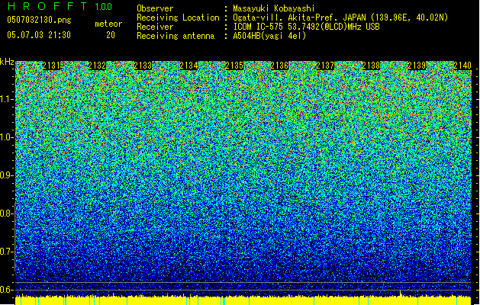The width and height of the screenshot is (480, 305).
Task: Select the 1.1 frequency axis tick
Action: click(7, 99)
